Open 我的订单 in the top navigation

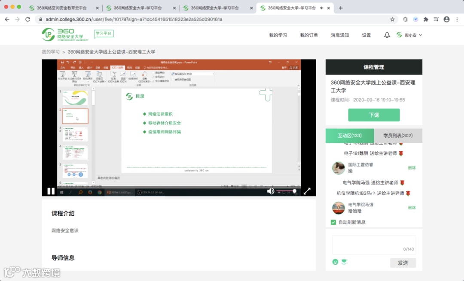tap(308, 35)
